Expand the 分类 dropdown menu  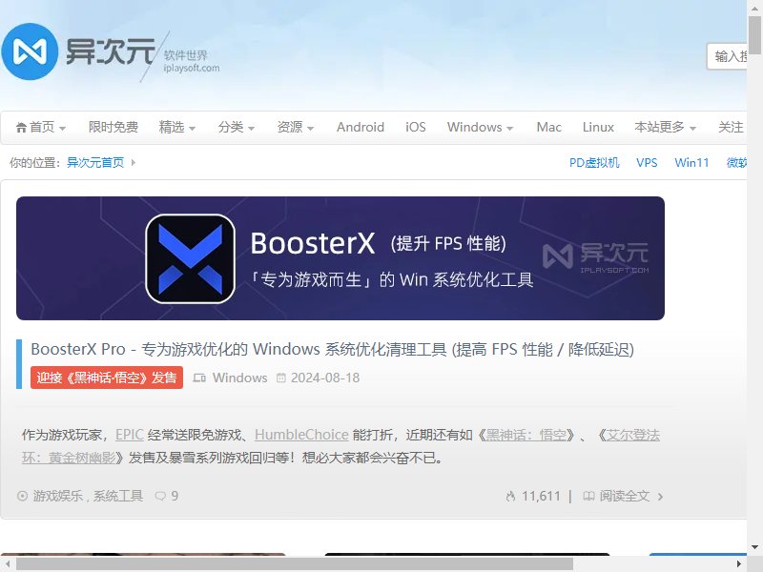(x=237, y=127)
